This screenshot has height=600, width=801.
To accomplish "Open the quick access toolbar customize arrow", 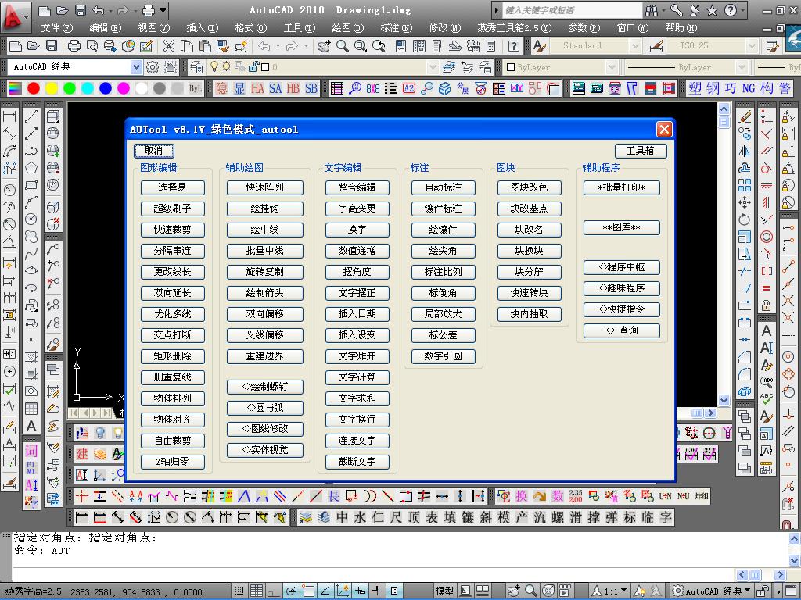I will 163,9.
